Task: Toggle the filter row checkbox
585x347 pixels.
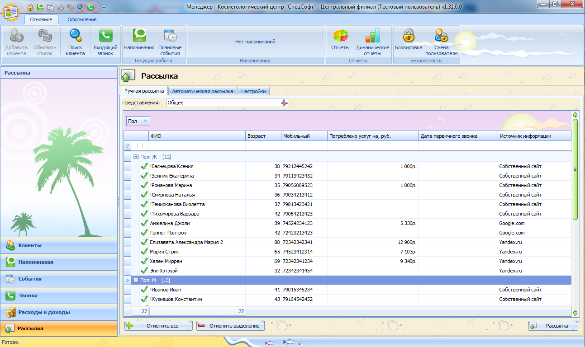Action: [140, 145]
